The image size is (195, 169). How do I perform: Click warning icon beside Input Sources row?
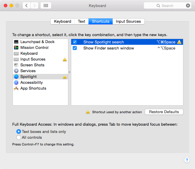coord(65,59)
